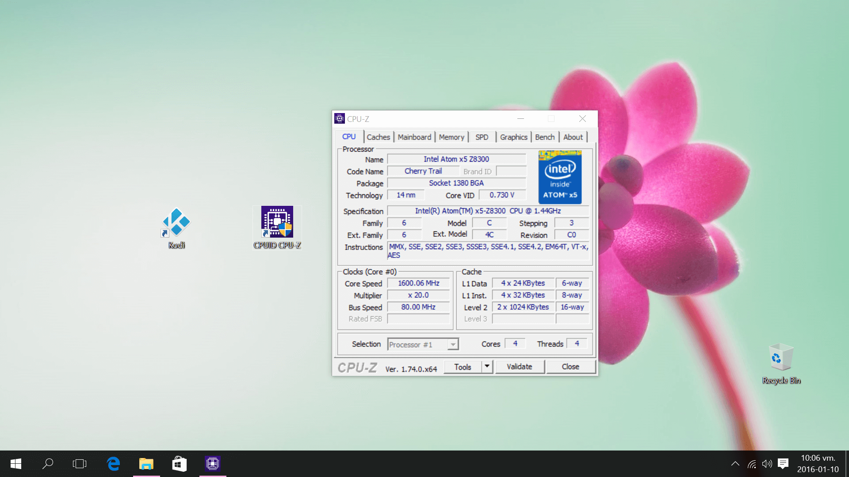Click the version text Ver. 1.74.0.x64
The width and height of the screenshot is (849, 477).
click(x=411, y=369)
